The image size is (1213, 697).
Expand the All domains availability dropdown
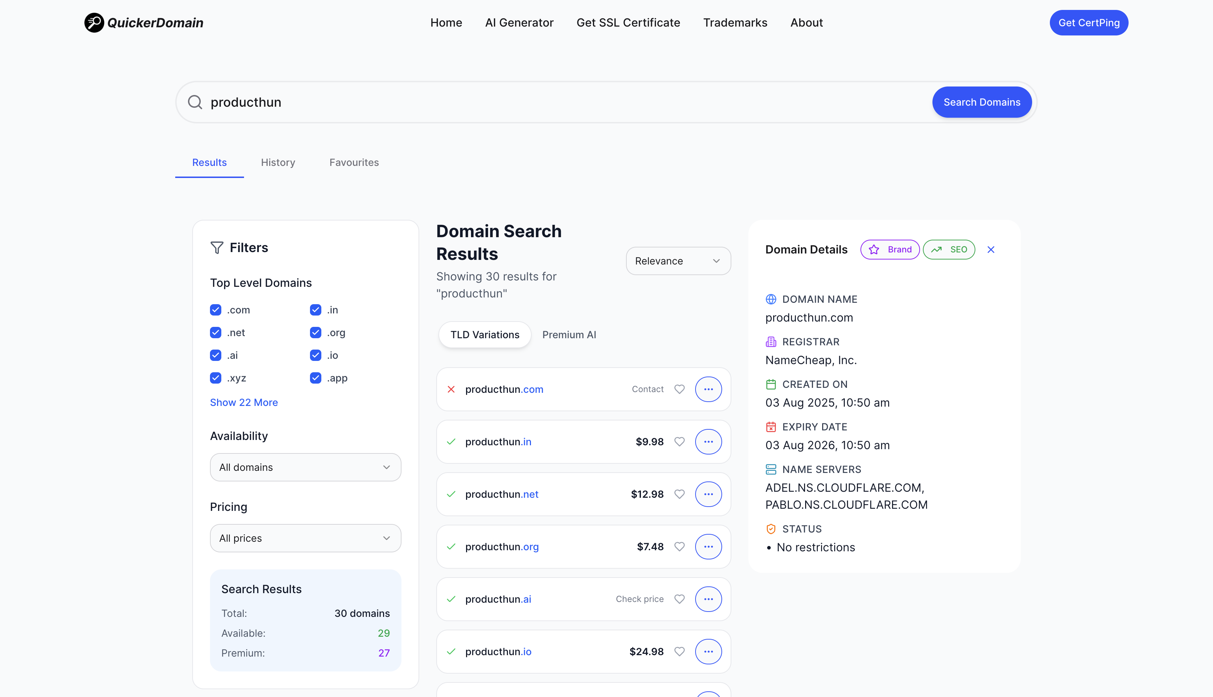pyautogui.click(x=305, y=467)
